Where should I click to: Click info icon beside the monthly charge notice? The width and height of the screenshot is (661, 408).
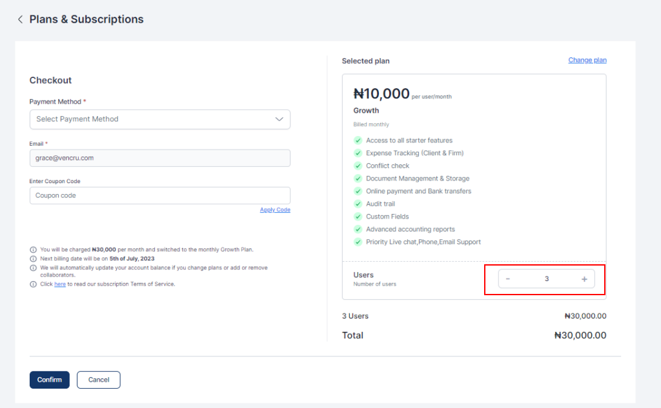click(x=33, y=249)
